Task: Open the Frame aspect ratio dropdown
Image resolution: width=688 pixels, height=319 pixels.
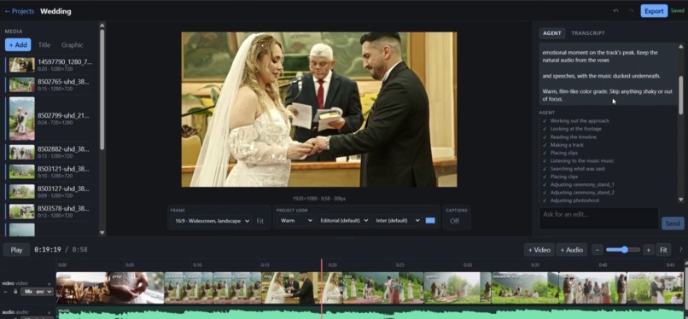Action: [212, 221]
